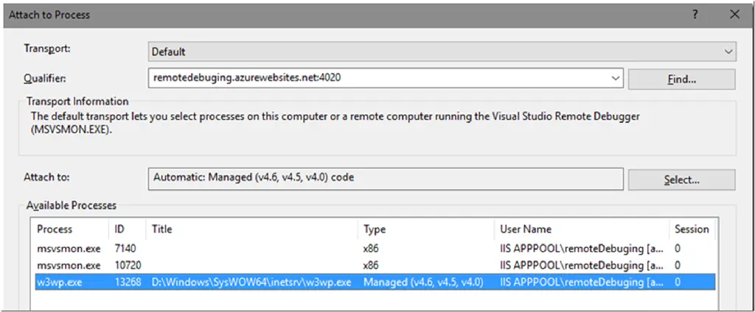Click the w3wp.exe path in Title column
The image size is (755, 312).
251,281
